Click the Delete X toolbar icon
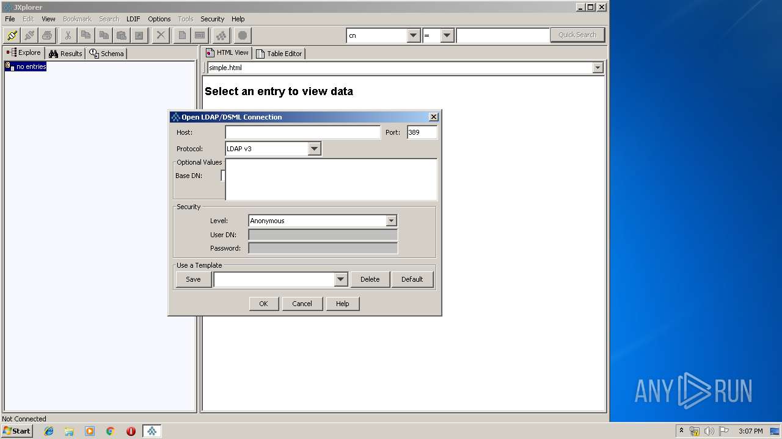The width and height of the screenshot is (782, 439). click(x=161, y=35)
